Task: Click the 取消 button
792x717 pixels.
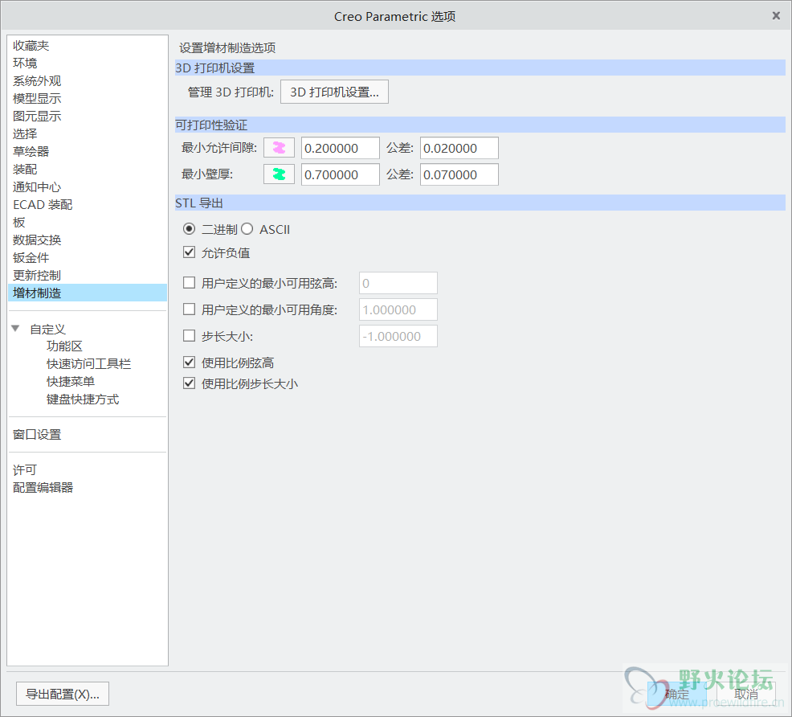Action: click(x=746, y=694)
